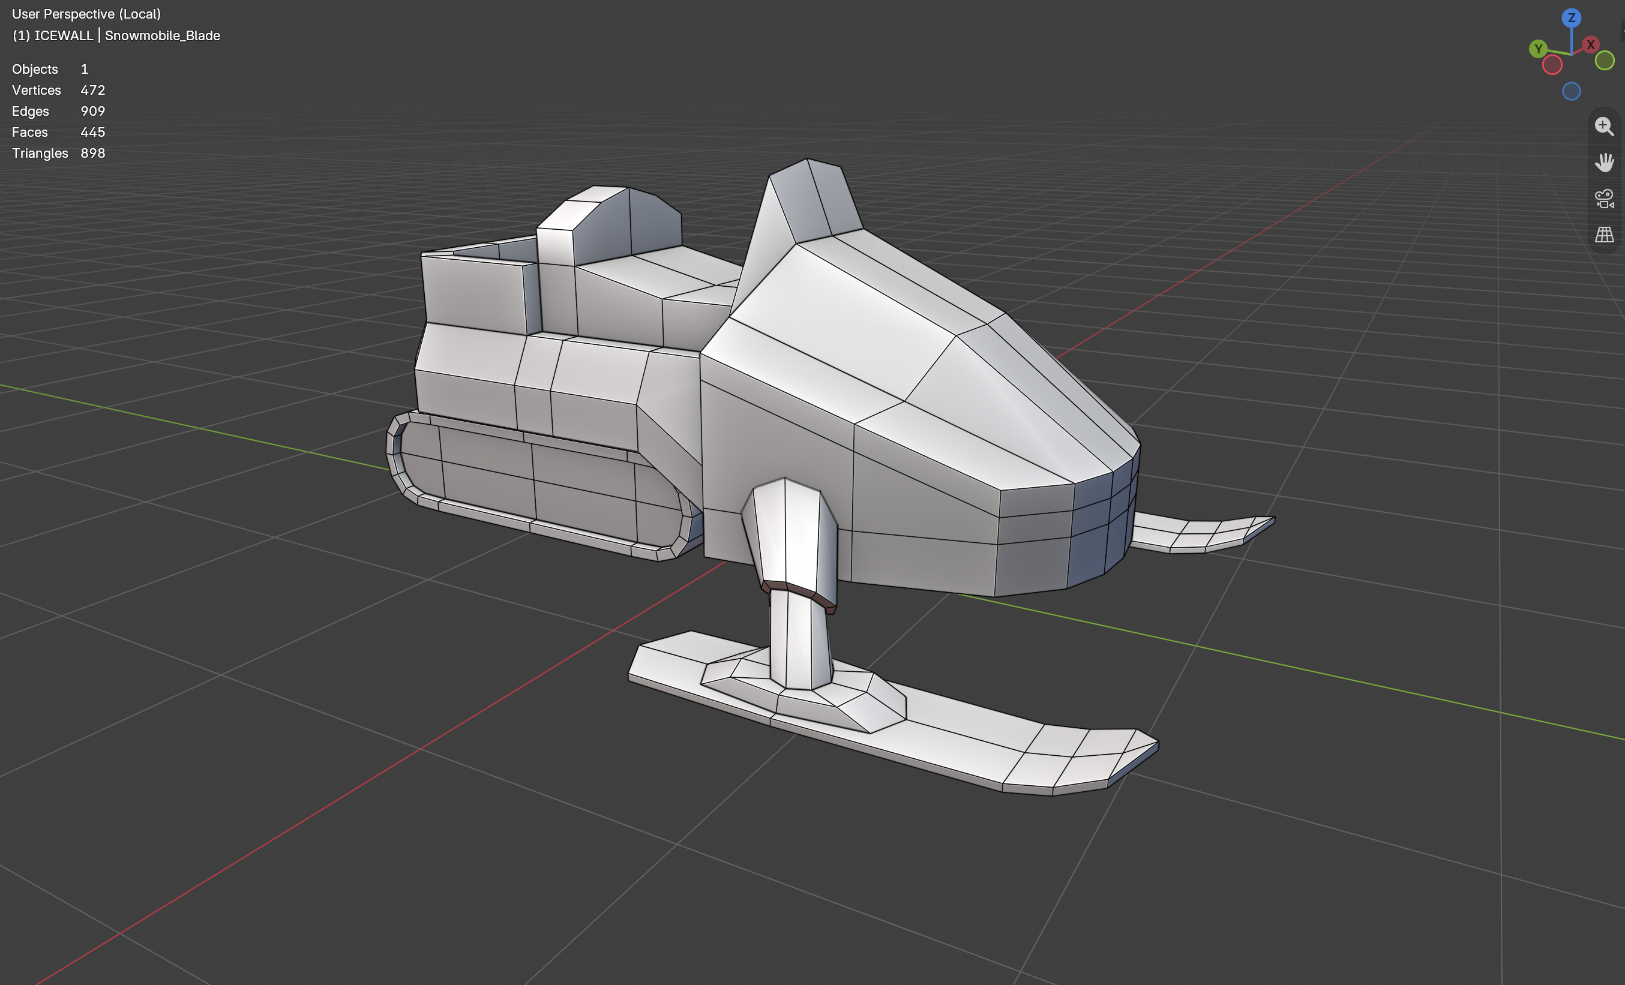
Task: Click the pan view hand icon
Action: 1604,162
